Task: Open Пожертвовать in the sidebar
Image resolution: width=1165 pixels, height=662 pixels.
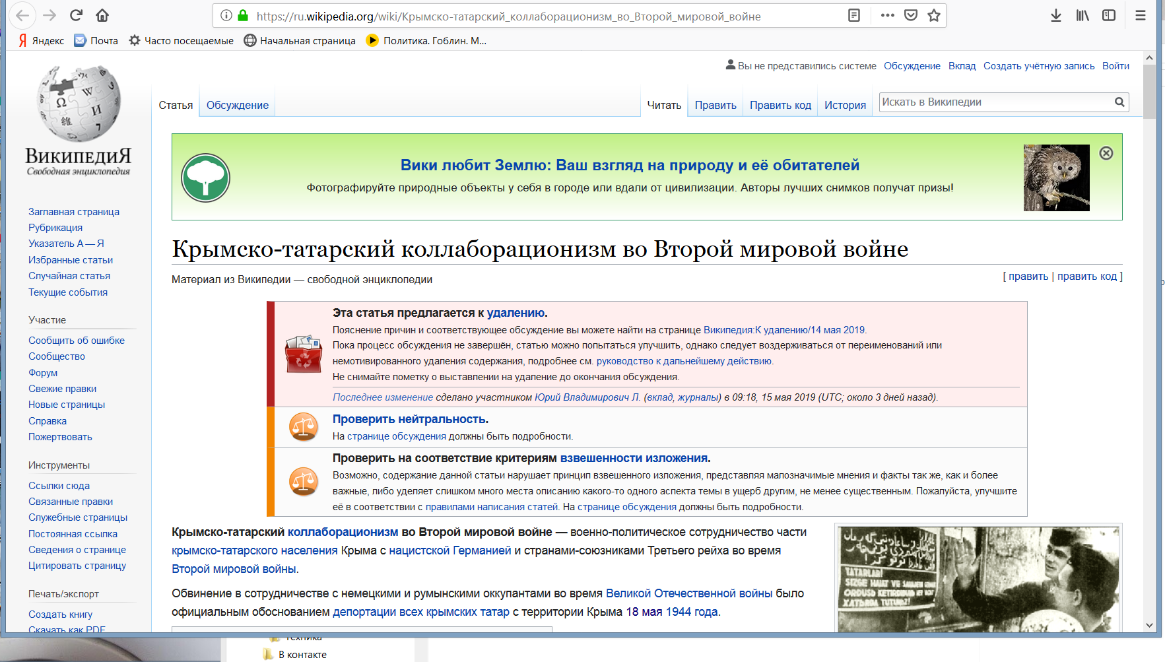Action: pos(60,437)
